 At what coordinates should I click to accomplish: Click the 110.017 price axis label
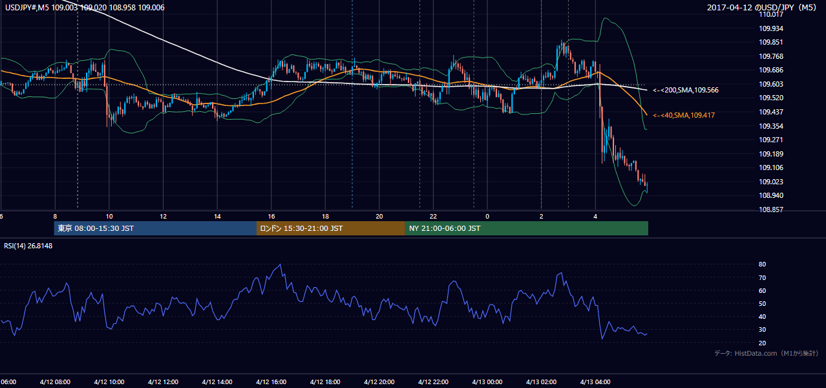(x=772, y=14)
